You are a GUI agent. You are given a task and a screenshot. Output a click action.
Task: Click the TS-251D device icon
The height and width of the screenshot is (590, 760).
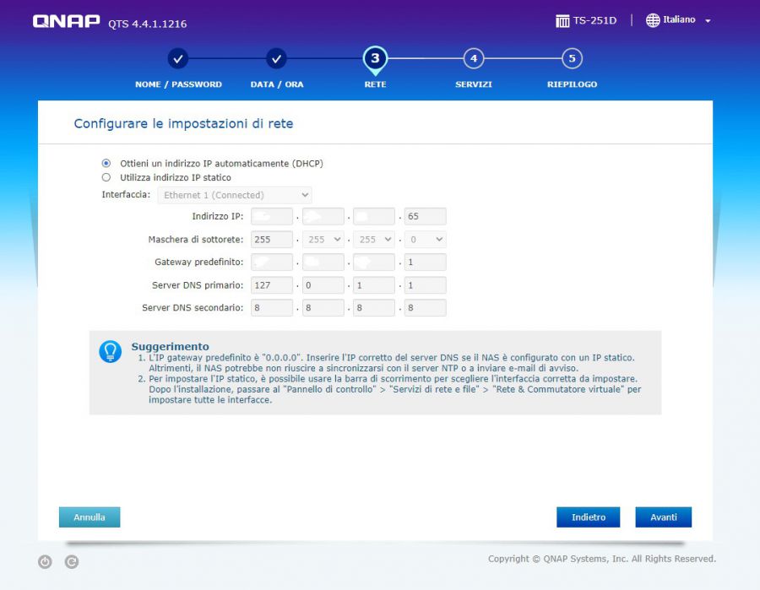coord(562,21)
